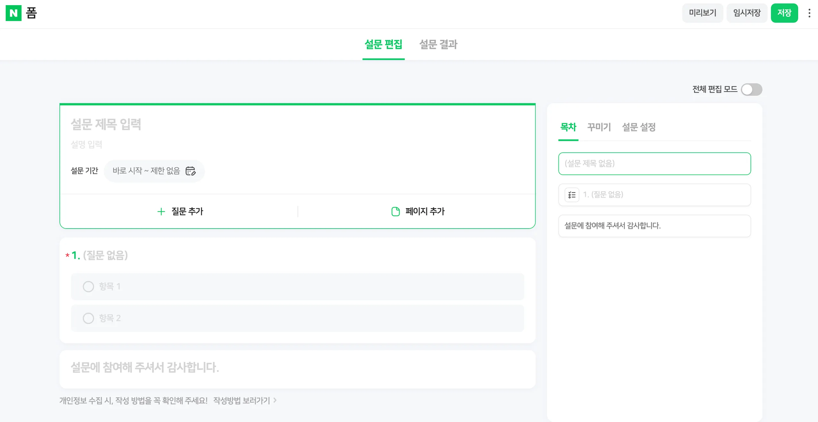The width and height of the screenshot is (818, 422).
Task: Select the 항목 1 radio button
Action: click(x=88, y=287)
